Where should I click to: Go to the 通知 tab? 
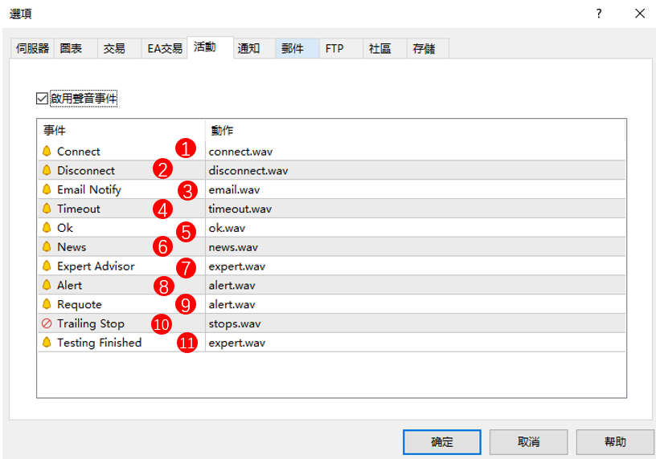pyautogui.click(x=254, y=48)
